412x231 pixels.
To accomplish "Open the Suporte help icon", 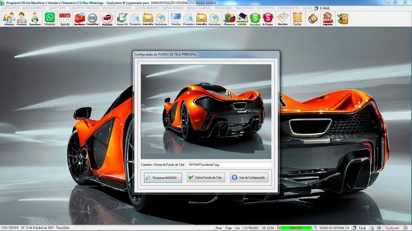I will click(328, 19).
